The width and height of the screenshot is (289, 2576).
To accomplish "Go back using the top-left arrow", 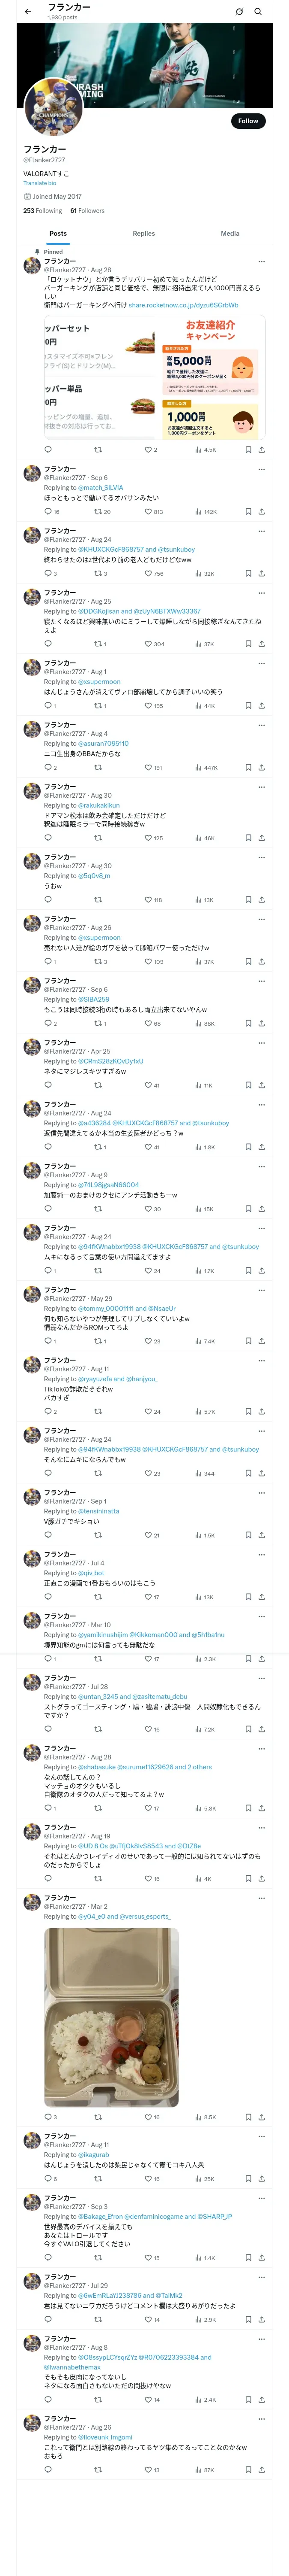I will pyautogui.click(x=28, y=12).
